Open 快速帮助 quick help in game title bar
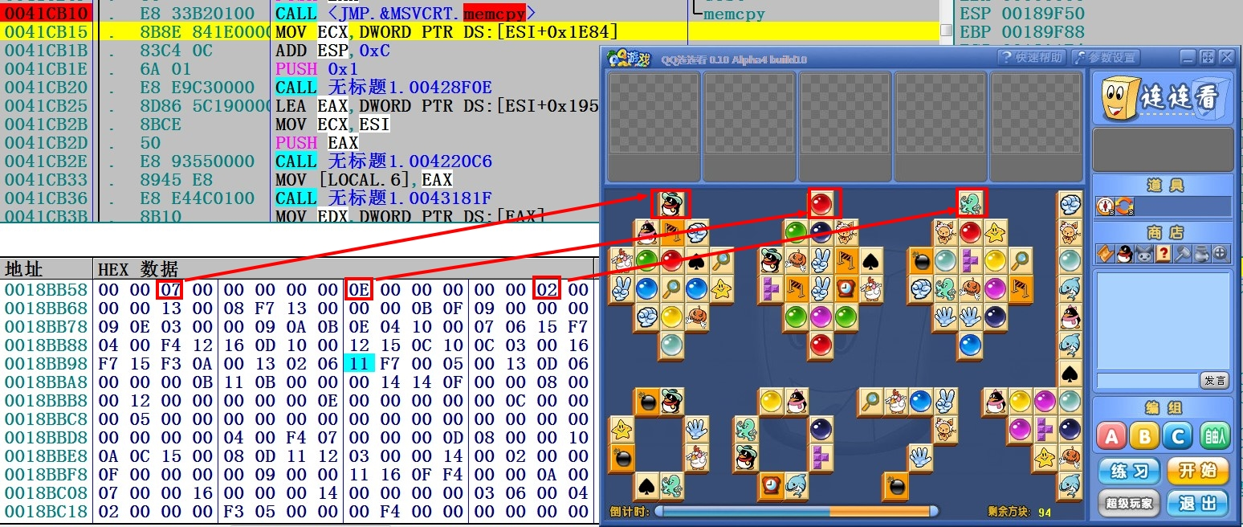Viewport: 1243px width, 527px height. [1032, 58]
